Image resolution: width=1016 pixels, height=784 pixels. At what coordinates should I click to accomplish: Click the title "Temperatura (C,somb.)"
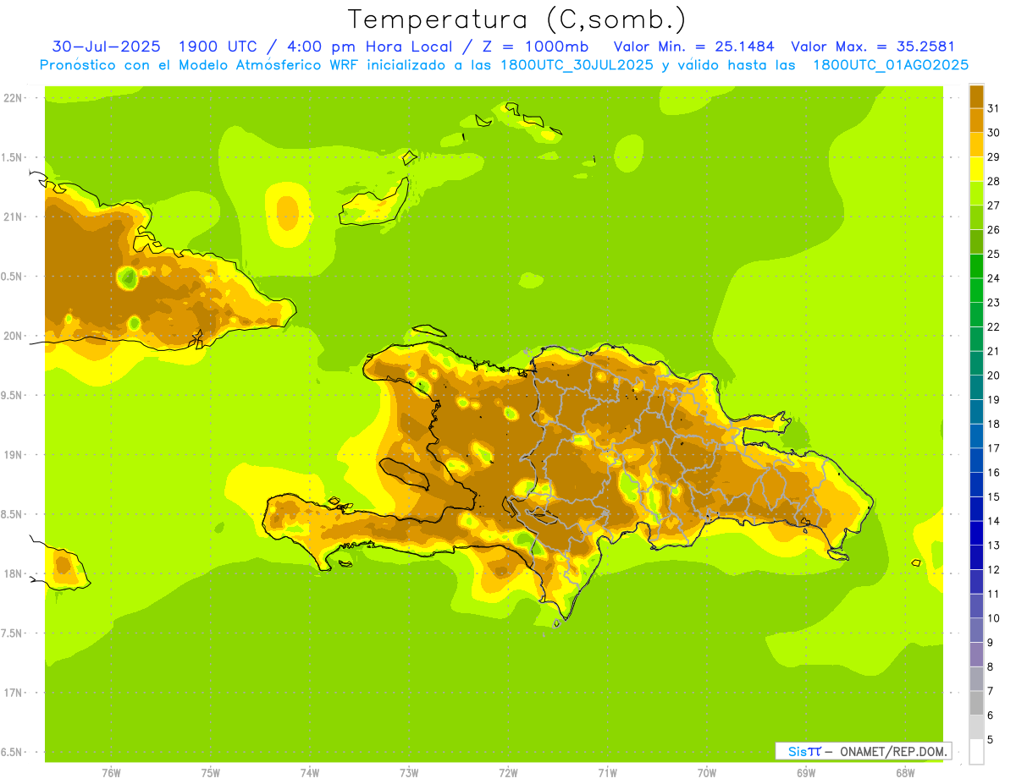516,19
